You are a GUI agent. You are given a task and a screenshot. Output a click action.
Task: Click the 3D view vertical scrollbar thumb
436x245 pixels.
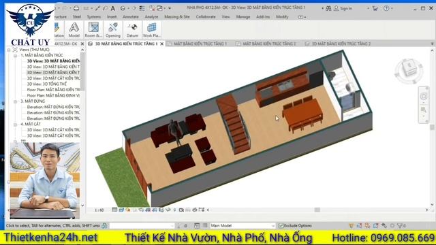click(x=432, y=127)
